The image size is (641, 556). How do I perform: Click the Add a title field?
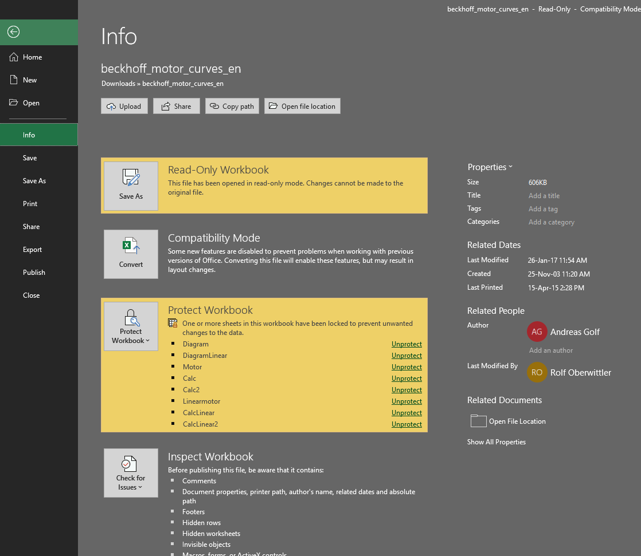click(544, 195)
